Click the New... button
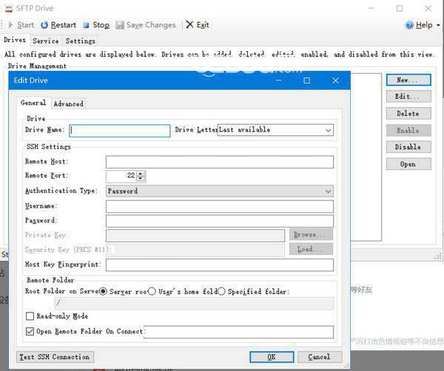Screen dimensions: 444x371 [x=408, y=80]
